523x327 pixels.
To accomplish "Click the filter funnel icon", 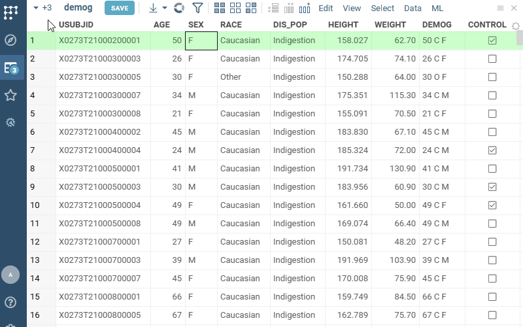I will [x=197, y=8].
